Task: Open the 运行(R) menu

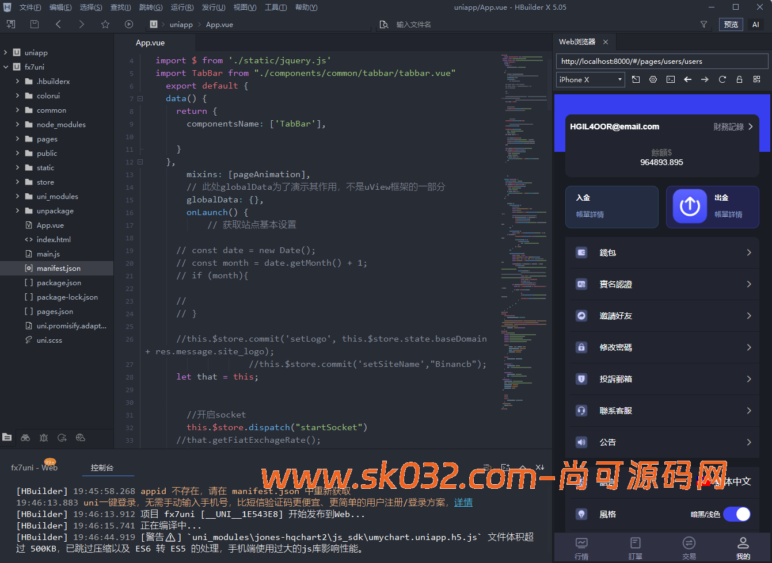Action: [182, 7]
